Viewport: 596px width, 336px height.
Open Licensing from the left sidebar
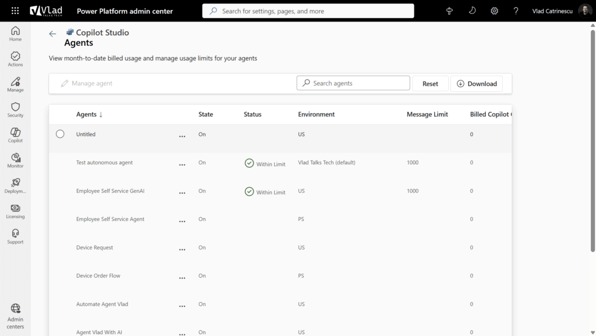pos(15,211)
